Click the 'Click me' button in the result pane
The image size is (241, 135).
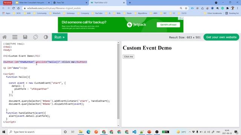coord(128,57)
